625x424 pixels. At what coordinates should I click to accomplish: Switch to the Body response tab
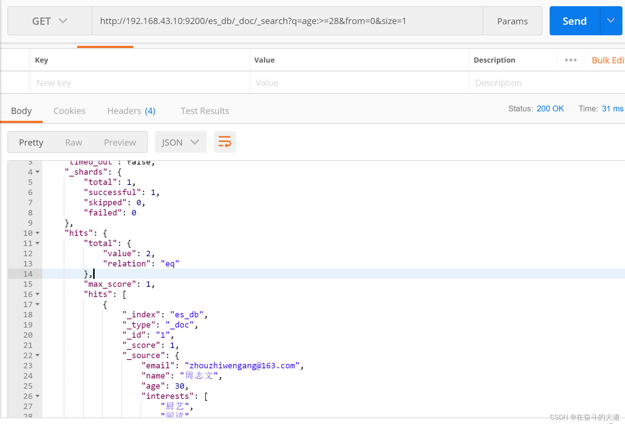[x=21, y=111]
